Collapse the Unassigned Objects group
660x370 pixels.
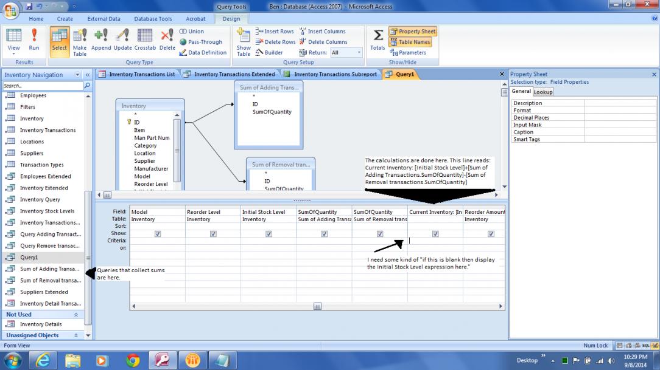point(76,335)
